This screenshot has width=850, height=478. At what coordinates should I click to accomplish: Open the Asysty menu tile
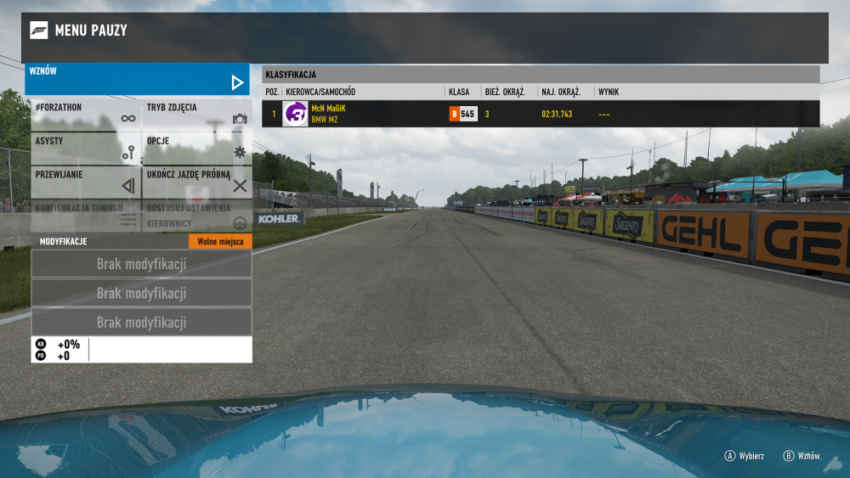point(86,149)
